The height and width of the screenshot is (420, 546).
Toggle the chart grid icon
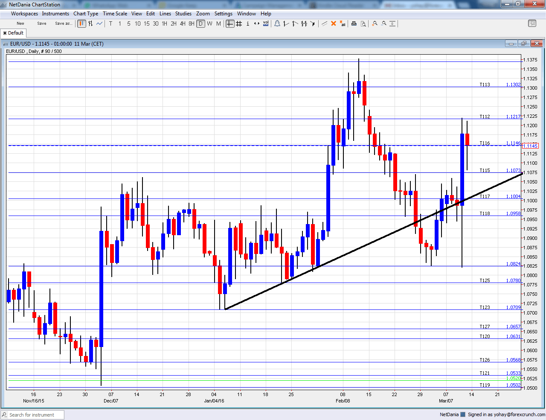(238, 23)
